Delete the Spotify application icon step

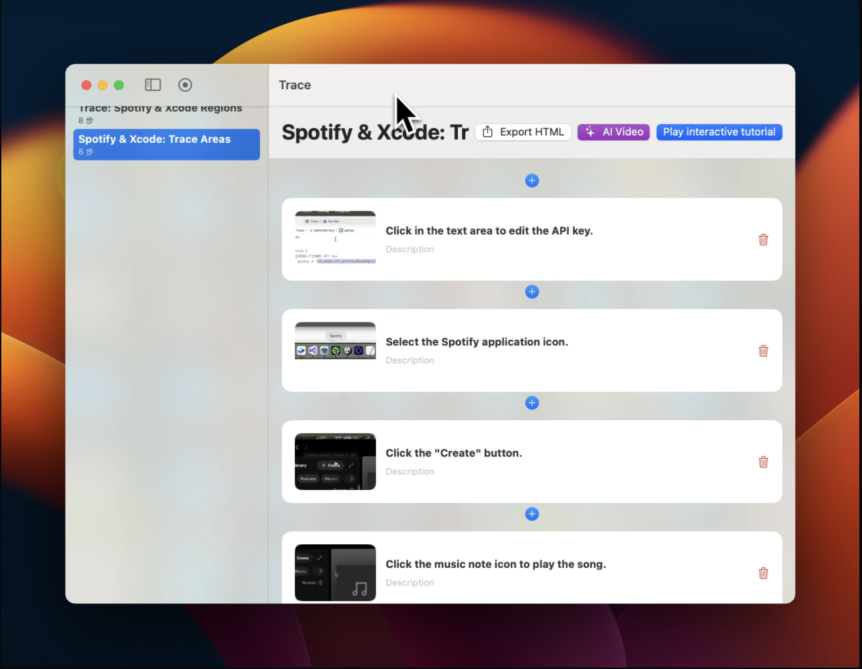point(763,351)
